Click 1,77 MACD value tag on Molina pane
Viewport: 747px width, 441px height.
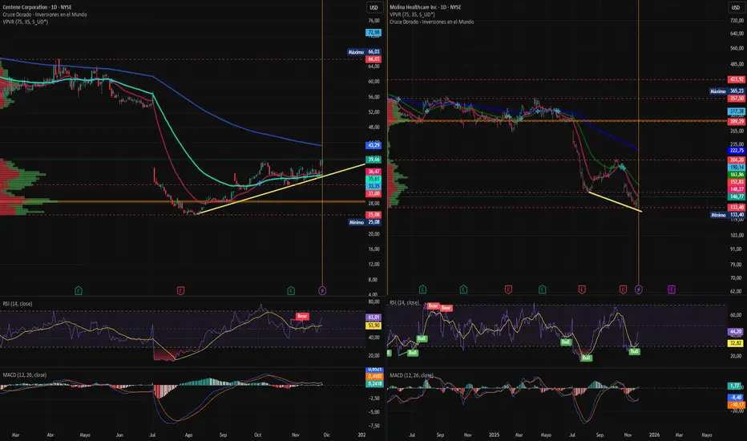click(x=735, y=386)
